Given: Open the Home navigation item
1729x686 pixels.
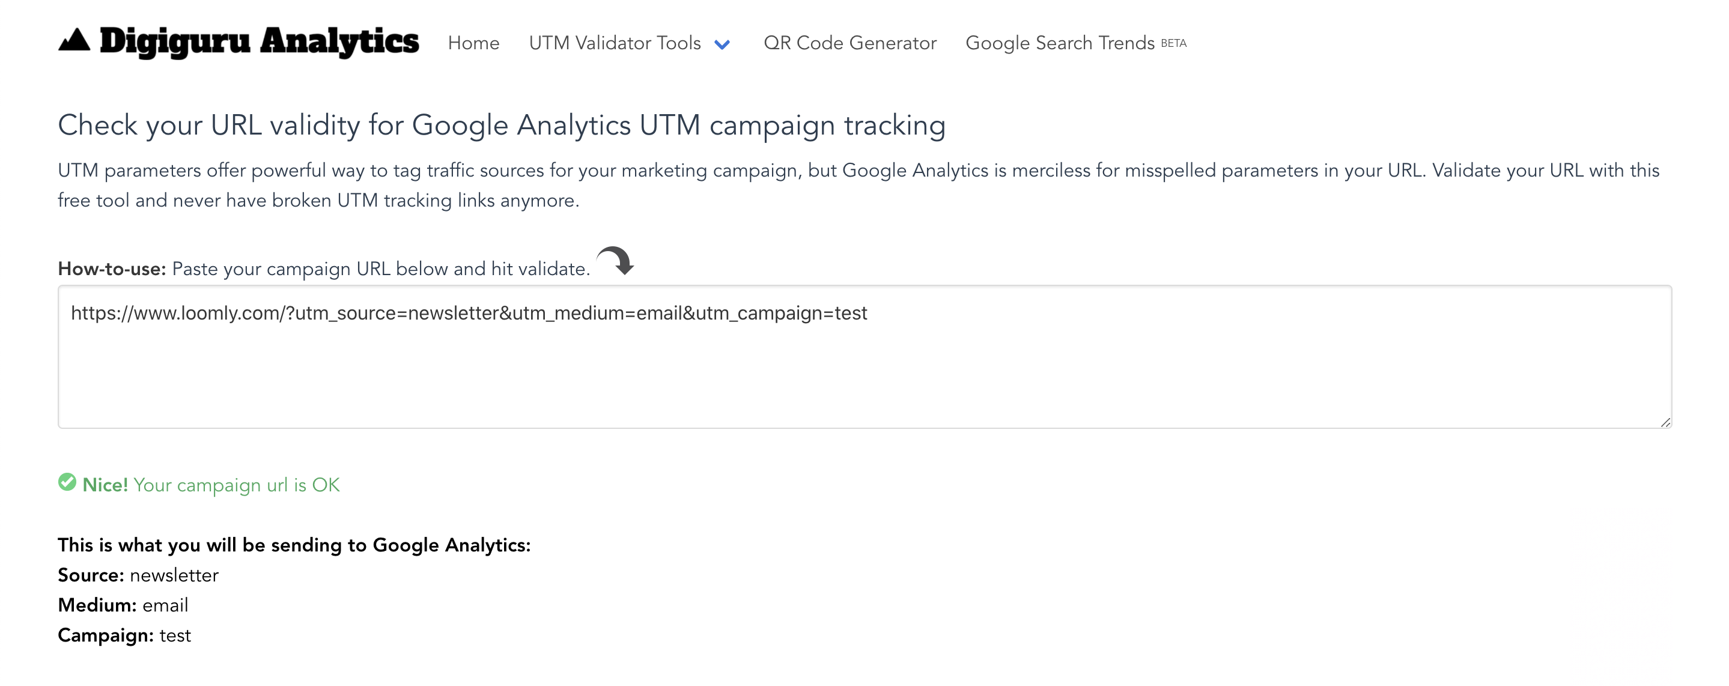Looking at the screenshot, I should pos(473,43).
